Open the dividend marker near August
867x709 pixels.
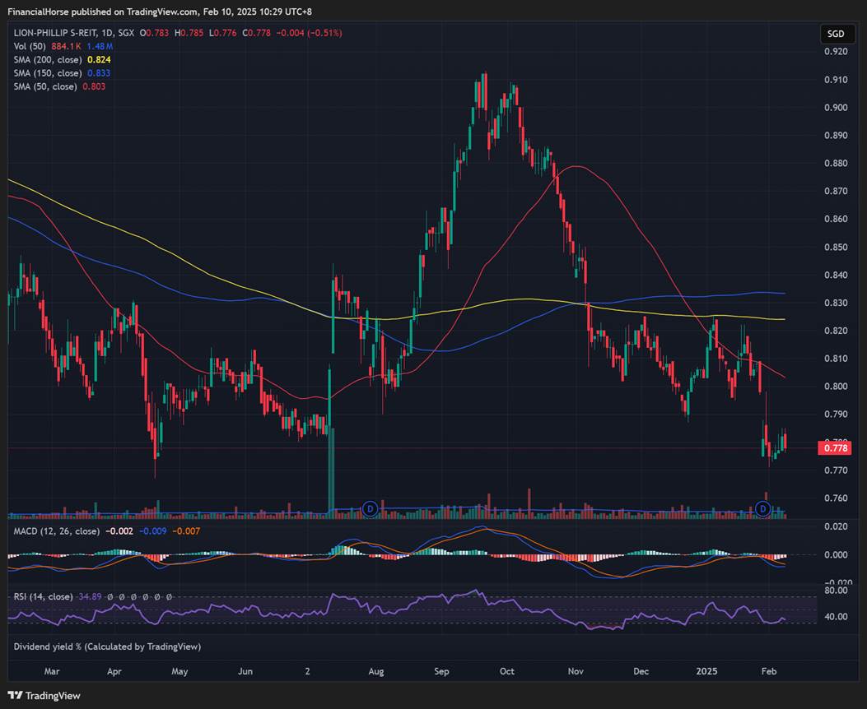click(370, 508)
